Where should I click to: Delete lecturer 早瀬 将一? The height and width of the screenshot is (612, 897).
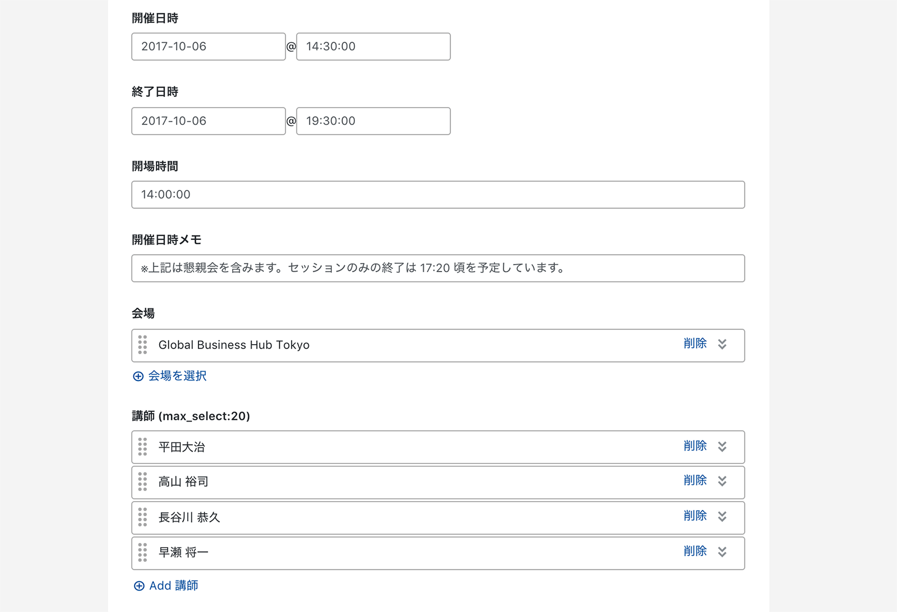tap(695, 551)
